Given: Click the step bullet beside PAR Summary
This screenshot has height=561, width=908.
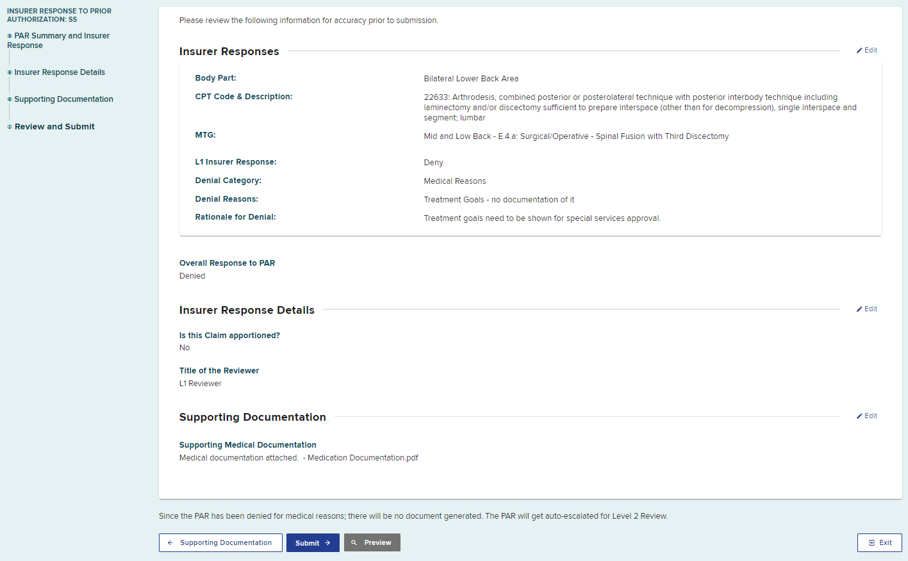Looking at the screenshot, I should (x=10, y=36).
